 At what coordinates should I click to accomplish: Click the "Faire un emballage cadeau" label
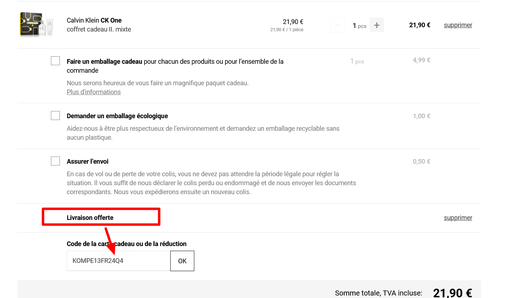(104, 62)
